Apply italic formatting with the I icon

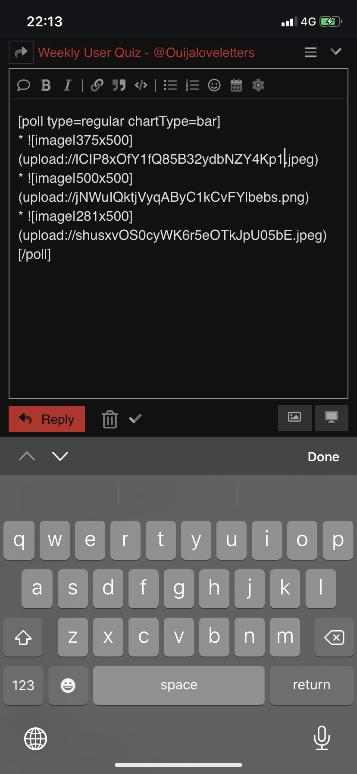coord(68,85)
